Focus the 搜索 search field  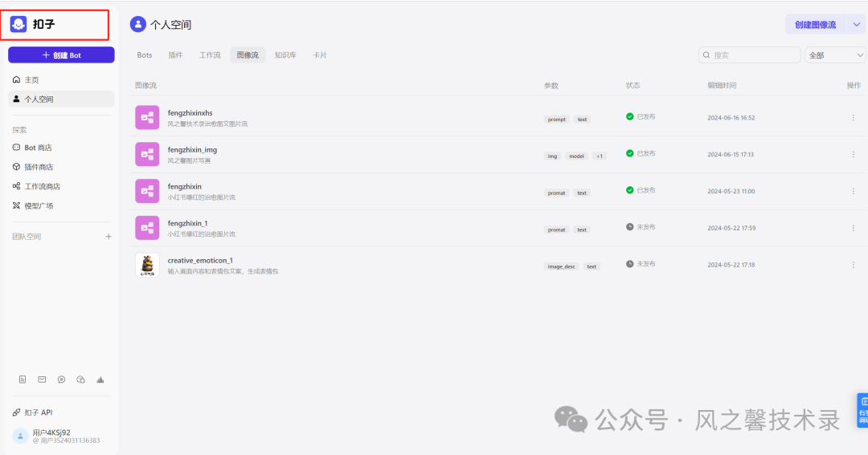(750, 55)
